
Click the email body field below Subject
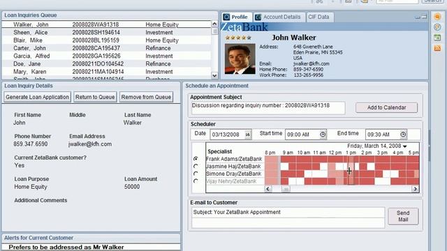(x=288, y=223)
